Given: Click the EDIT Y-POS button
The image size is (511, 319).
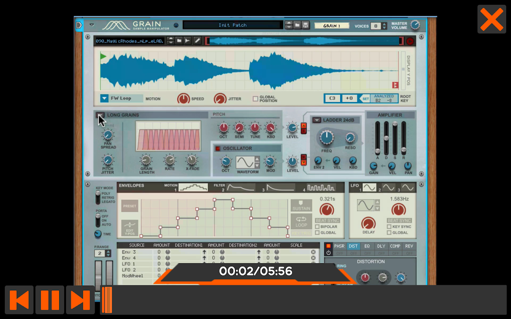Looking at the screenshot, I should click(x=130, y=228).
